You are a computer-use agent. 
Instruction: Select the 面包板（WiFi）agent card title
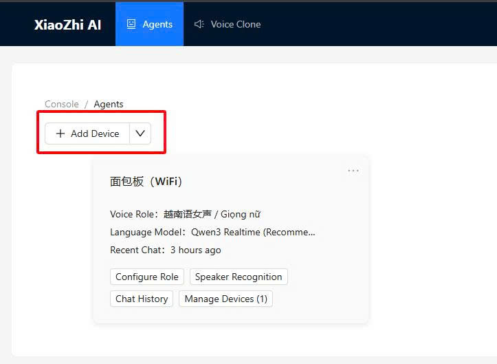[146, 182]
